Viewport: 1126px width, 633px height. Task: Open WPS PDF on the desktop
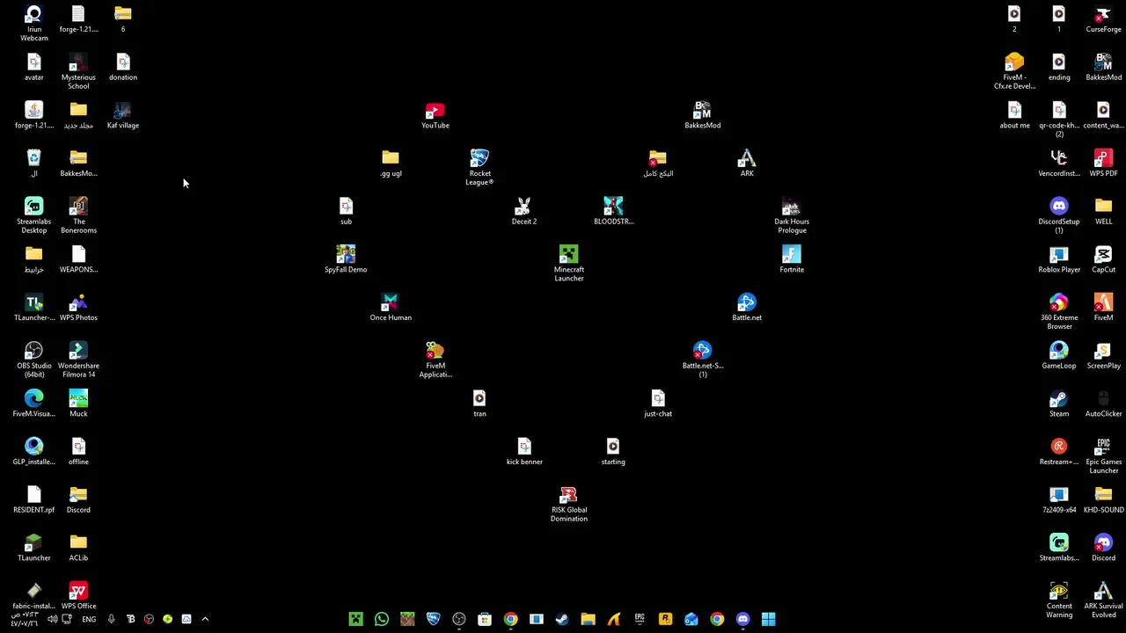1103,164
